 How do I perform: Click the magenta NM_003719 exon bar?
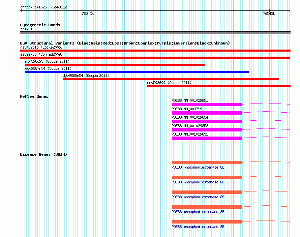pyautogui.click(x=207, y=113)
